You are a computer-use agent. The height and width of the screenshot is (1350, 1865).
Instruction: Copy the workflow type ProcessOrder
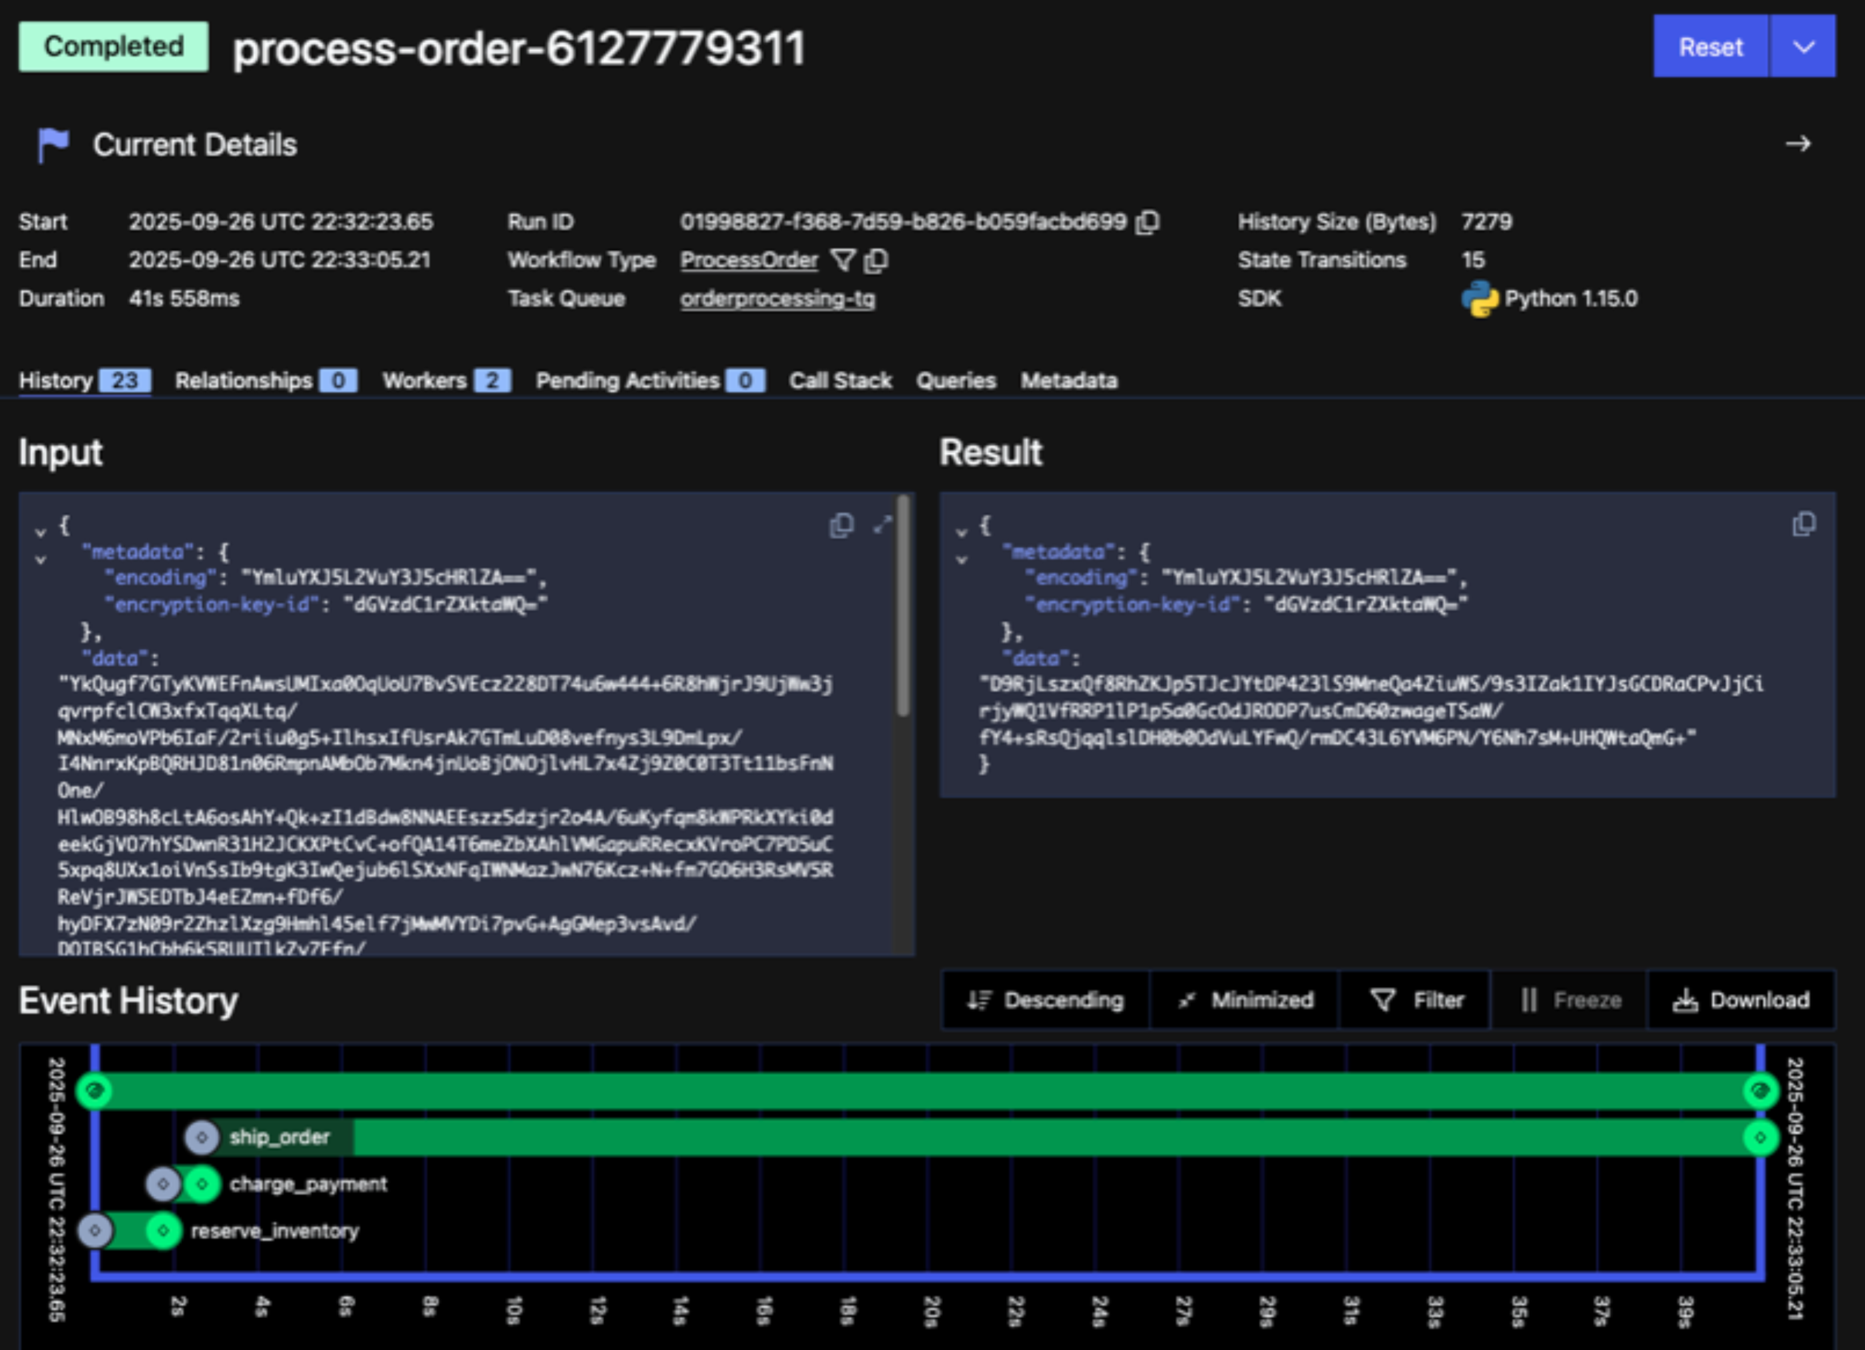876,260
